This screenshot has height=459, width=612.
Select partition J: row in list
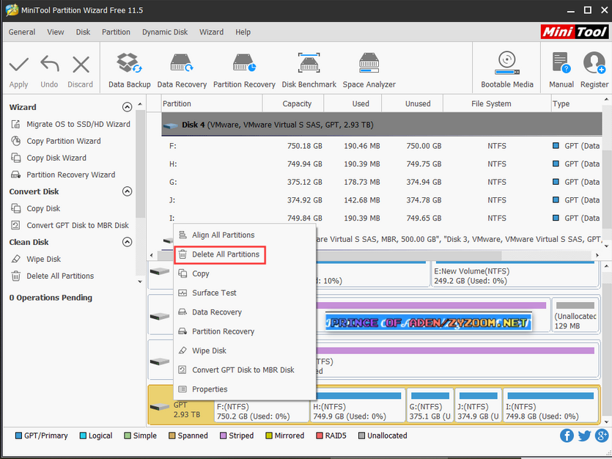click(381, 200)
